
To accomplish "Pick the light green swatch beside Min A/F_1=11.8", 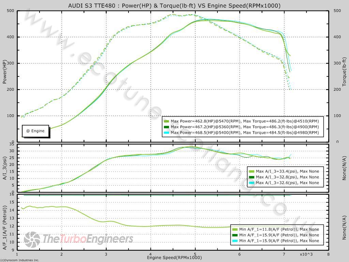I will point(235,230).
